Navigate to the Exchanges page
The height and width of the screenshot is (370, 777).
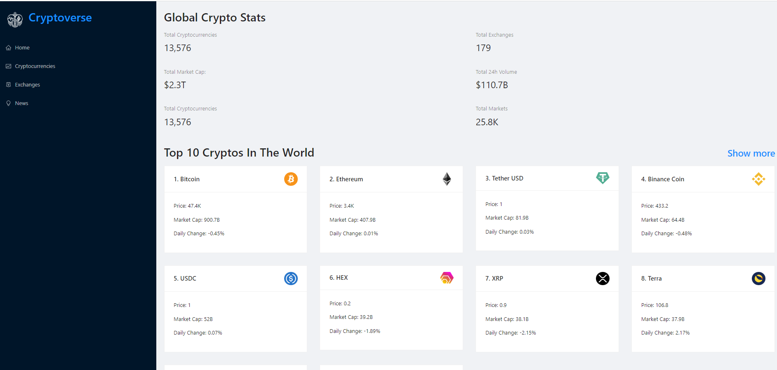(27, 84)
